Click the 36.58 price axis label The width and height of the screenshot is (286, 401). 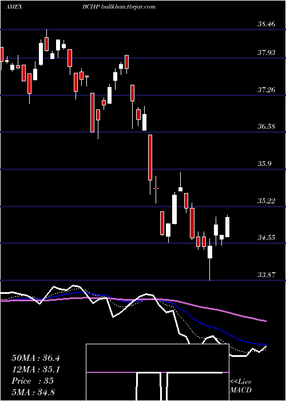267,127
